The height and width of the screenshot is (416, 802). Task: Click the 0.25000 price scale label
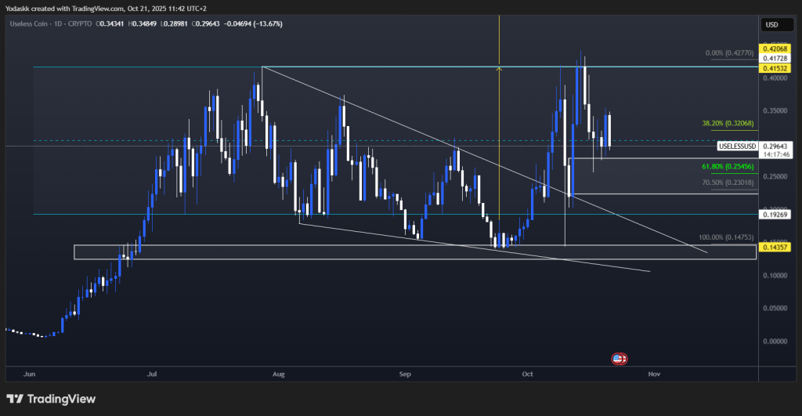775,176
